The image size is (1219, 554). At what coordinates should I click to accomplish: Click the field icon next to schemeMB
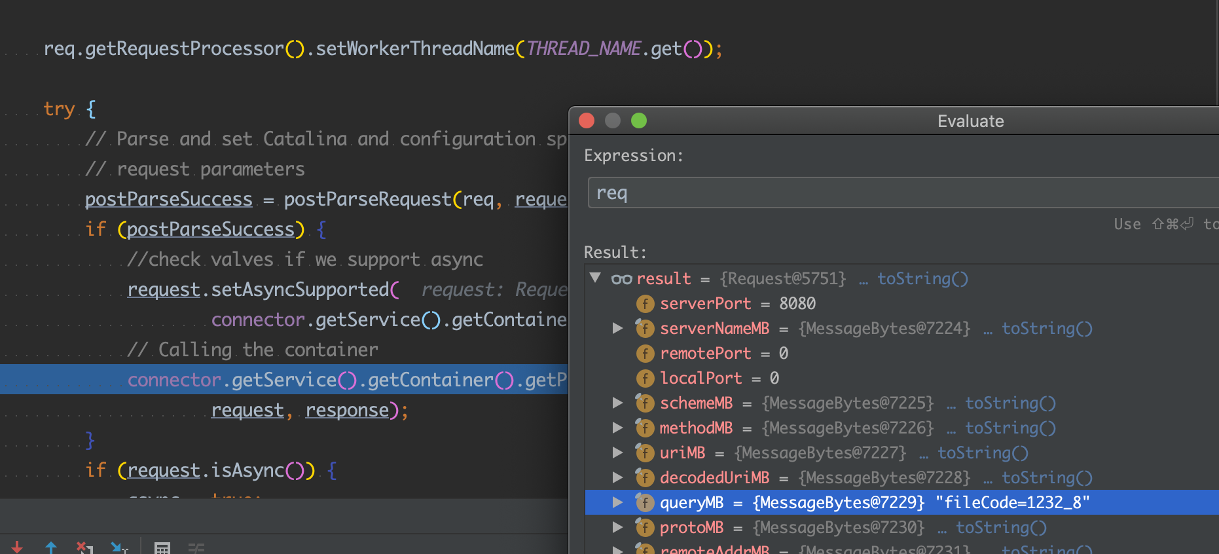coord(645,403)
